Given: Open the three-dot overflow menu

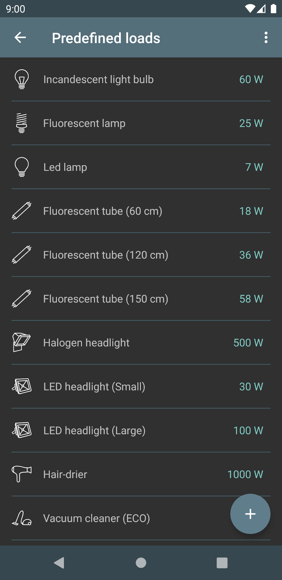Looking at the screenshot, I should [266, 38].
